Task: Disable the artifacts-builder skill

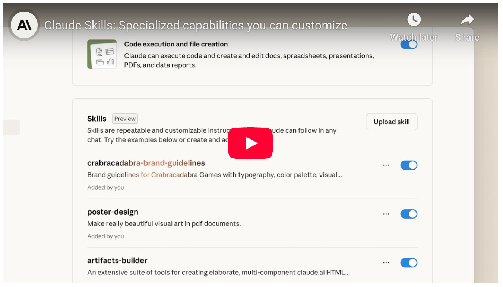Action: click(409, 263)
